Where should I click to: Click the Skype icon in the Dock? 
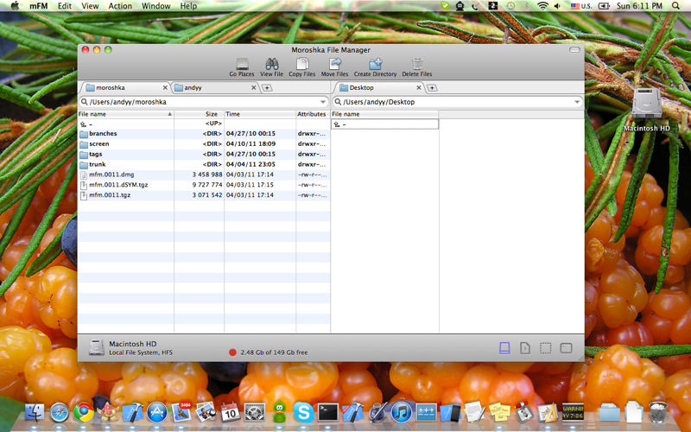(302, 412)
